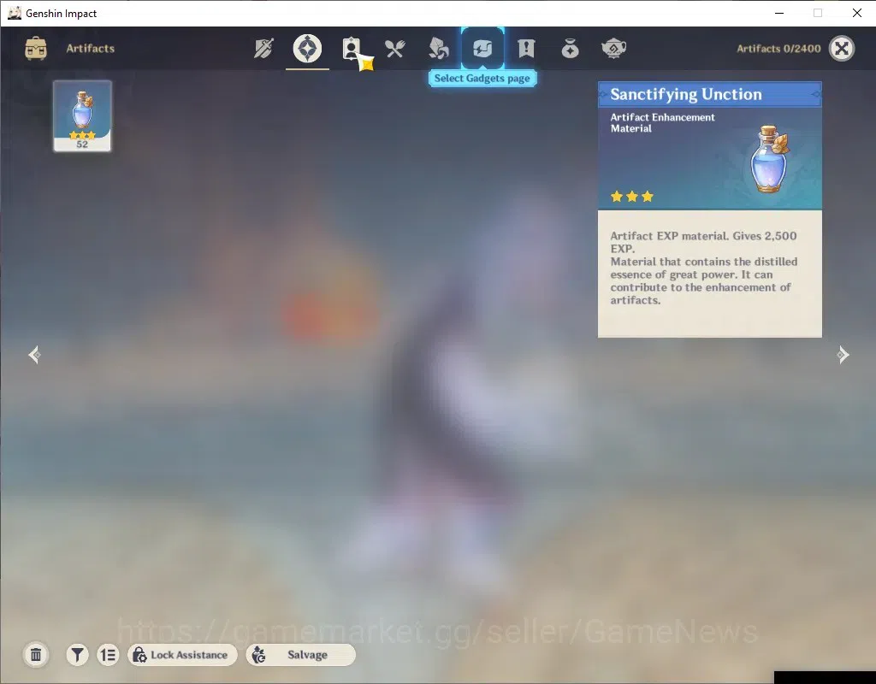Screen dimensions: 876x684
Task: Open the sort order options
Action: coord(108,654)
